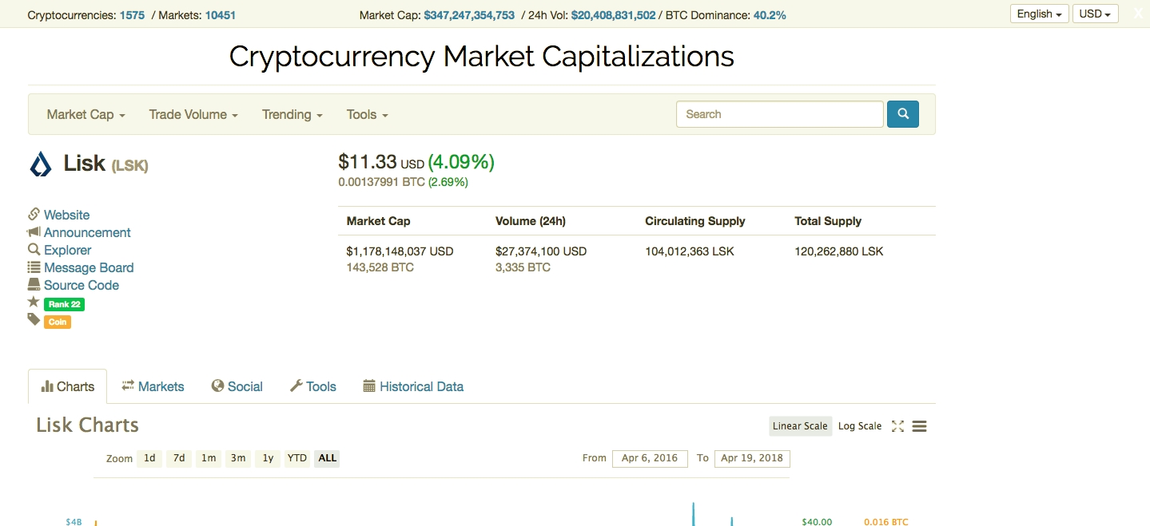Set chart zoom to ALL

click(327, 458)
